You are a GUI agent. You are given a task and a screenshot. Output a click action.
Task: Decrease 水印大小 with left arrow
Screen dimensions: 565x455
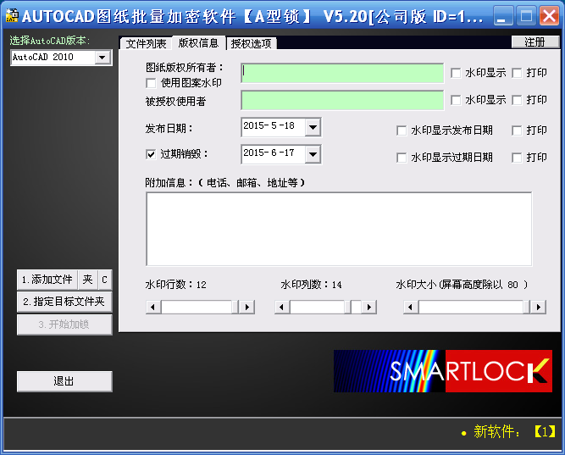411,307
